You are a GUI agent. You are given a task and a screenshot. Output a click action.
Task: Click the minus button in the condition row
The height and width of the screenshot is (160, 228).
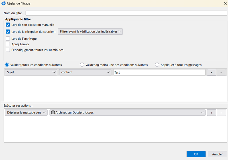click(221, 72)
